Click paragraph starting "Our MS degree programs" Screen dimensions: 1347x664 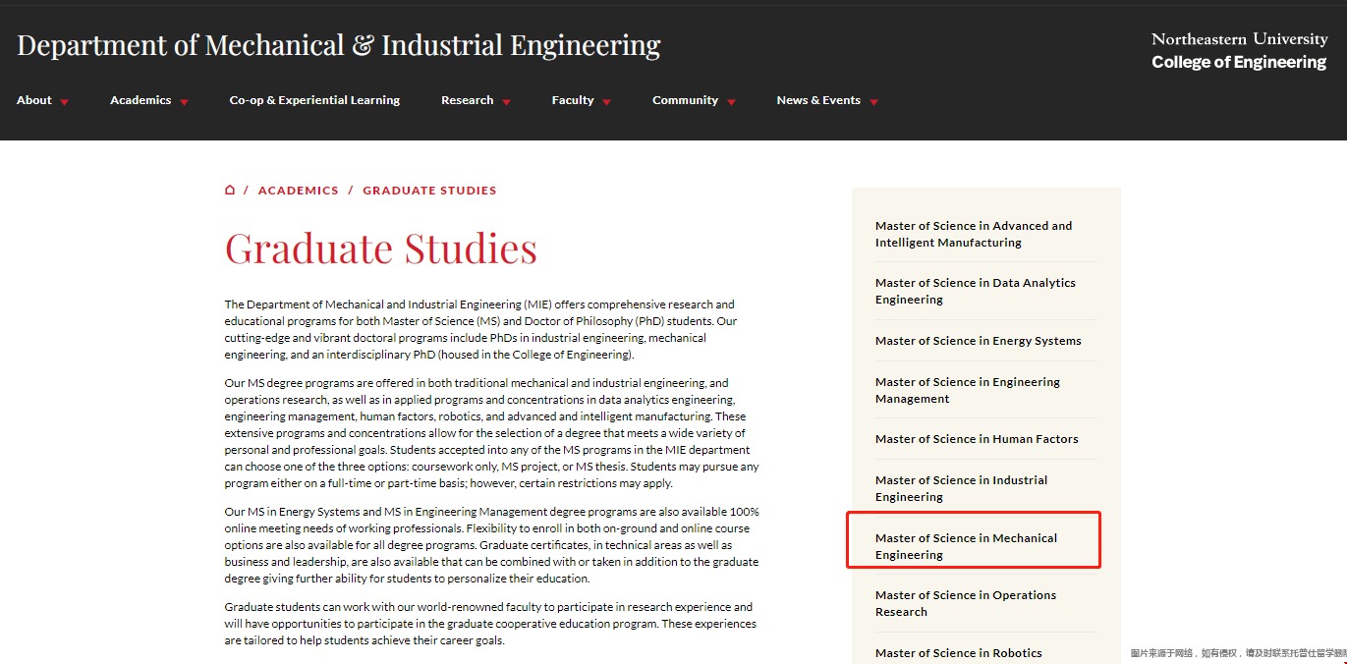tap(492, 433)
